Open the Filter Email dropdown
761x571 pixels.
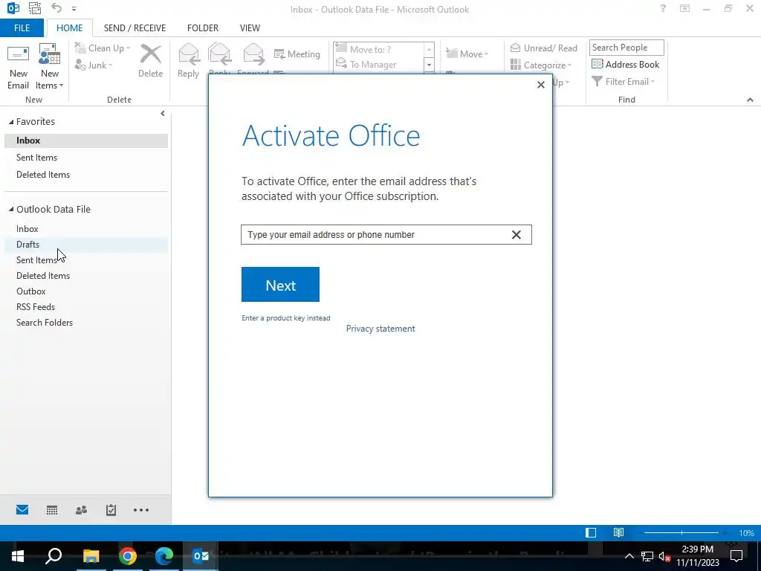pos(624,82)
